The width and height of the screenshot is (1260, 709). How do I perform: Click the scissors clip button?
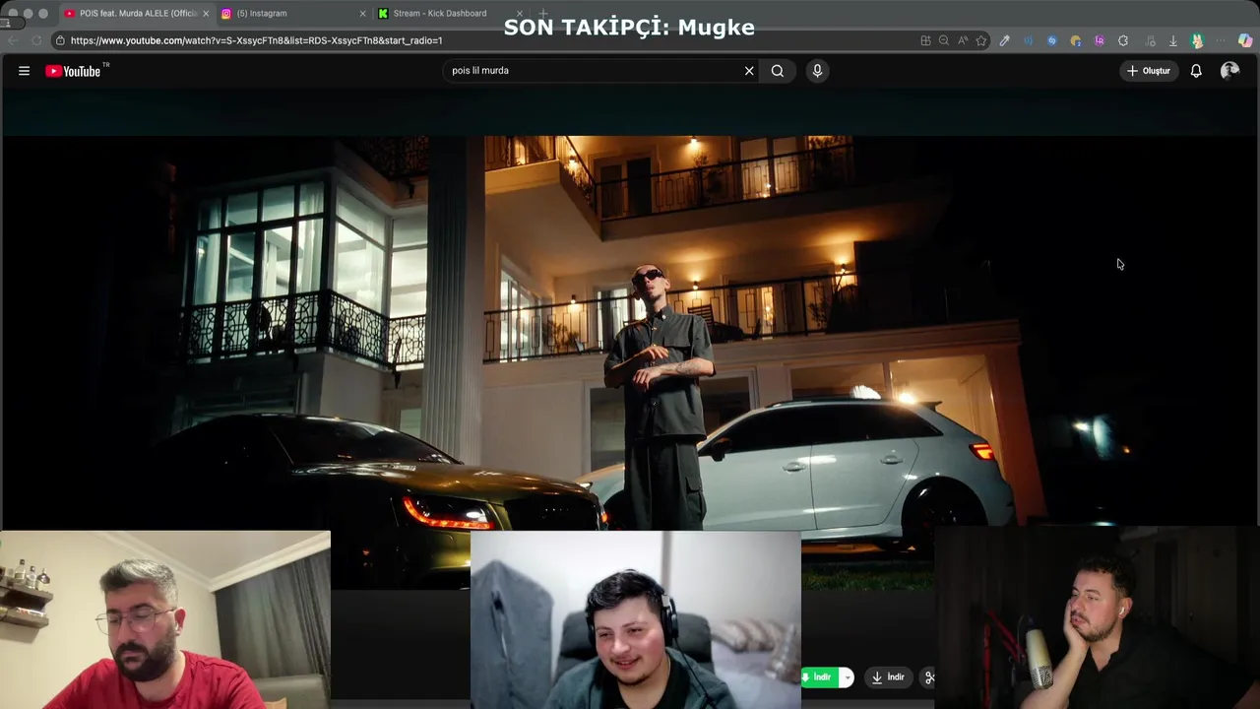[928, 677]
